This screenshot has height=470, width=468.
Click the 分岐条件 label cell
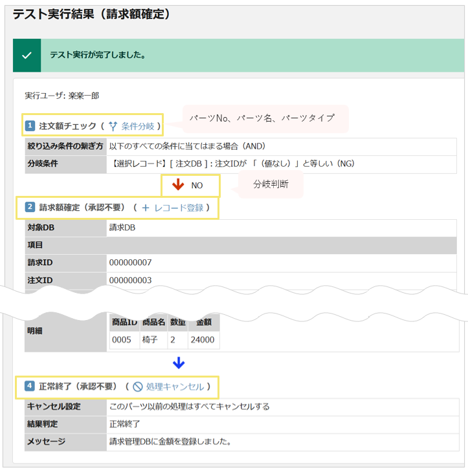(x=66, y=164)
